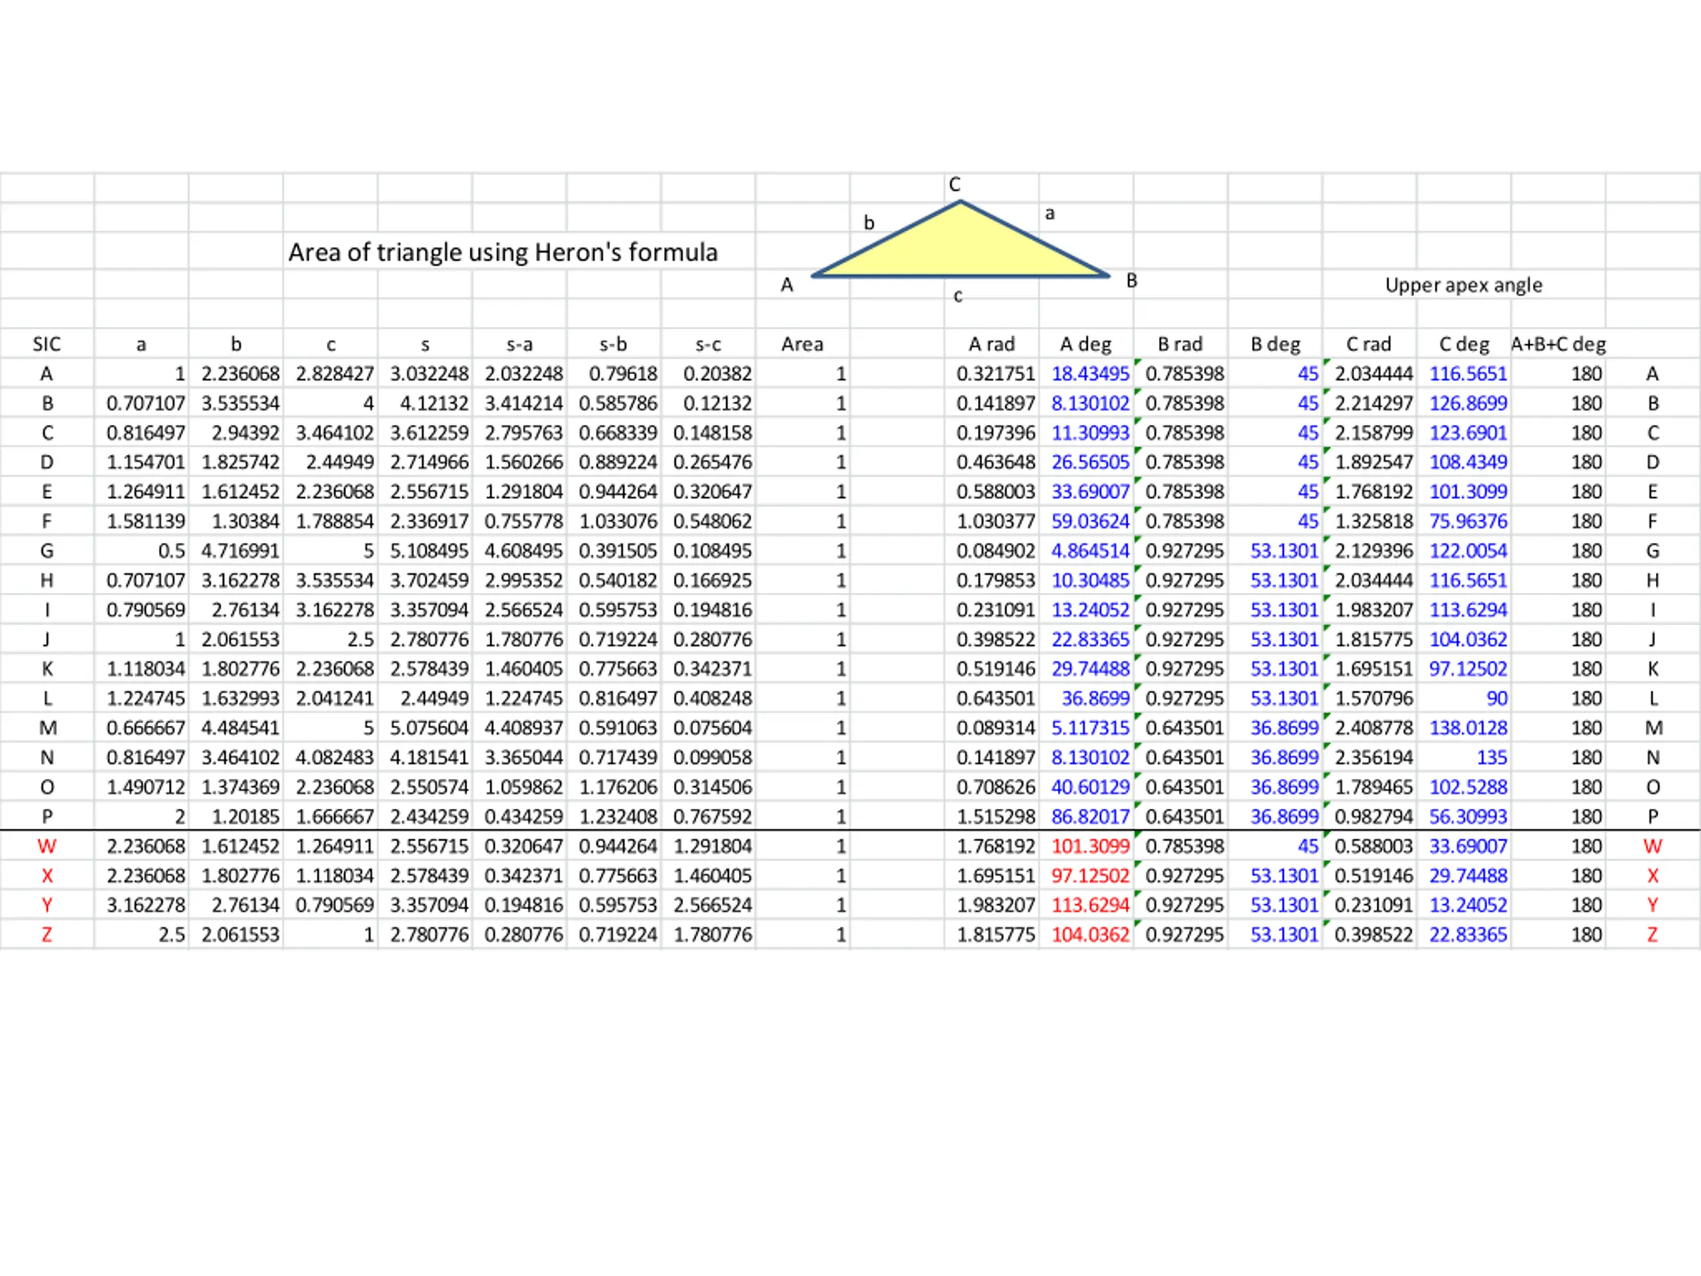Select the red value 104.0362 in row Z
The height and width of the screenshot is (1276, 1701).
point(1090,934)
